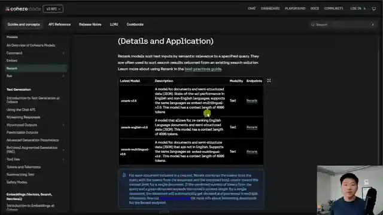Open the CHAT link in header
The height and width of the screenshot is (215, 383).
pos(251,8)
